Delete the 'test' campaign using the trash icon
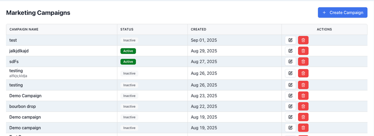Screen dimensions: 374x136 click(x=303, y=40)
